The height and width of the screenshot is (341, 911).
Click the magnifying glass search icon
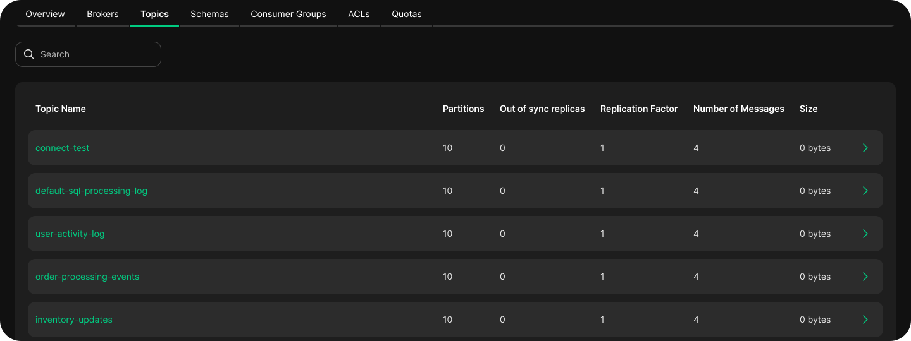28,54
